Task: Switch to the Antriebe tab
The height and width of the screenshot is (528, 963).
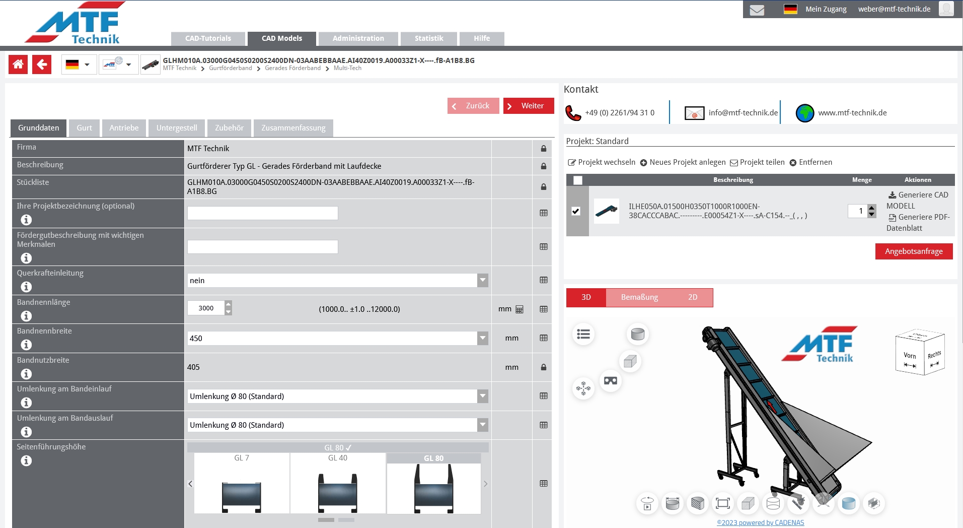Action: pos(124,128)
